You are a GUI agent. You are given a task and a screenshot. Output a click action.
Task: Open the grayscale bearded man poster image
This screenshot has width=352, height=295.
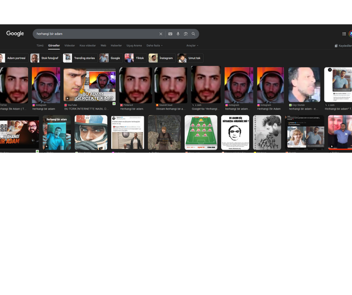(x=267, y=132)
